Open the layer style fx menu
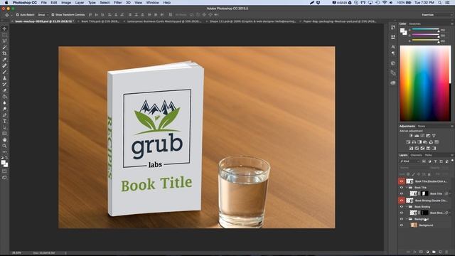The image size is (455, 256). 414,252
